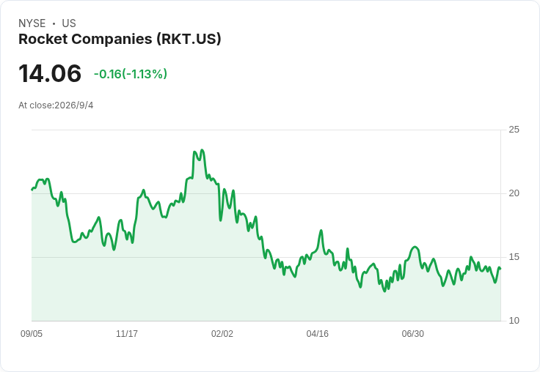Select the 06/30 date on the x-axis
540x372 pixels.
coord(413,334)
